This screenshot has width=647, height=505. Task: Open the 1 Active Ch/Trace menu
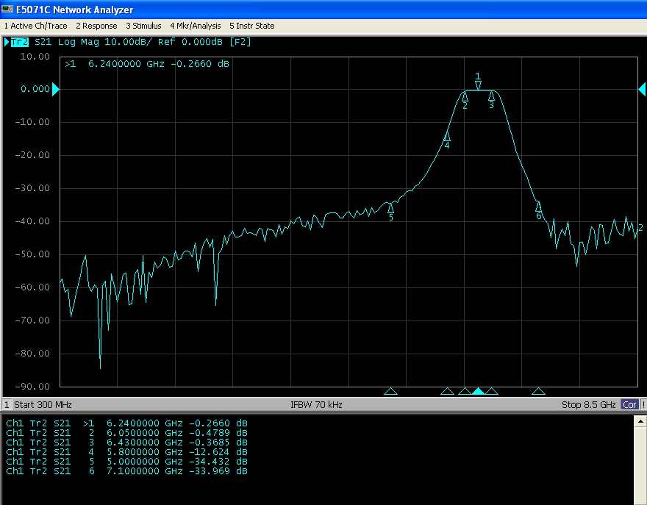(x=37, y=26)
